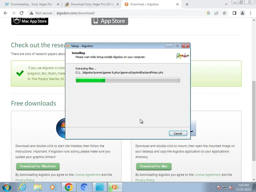The height and width of the screenshot is (192, 256).
Task: Click the App Store badge
Action: coord(110,21)
